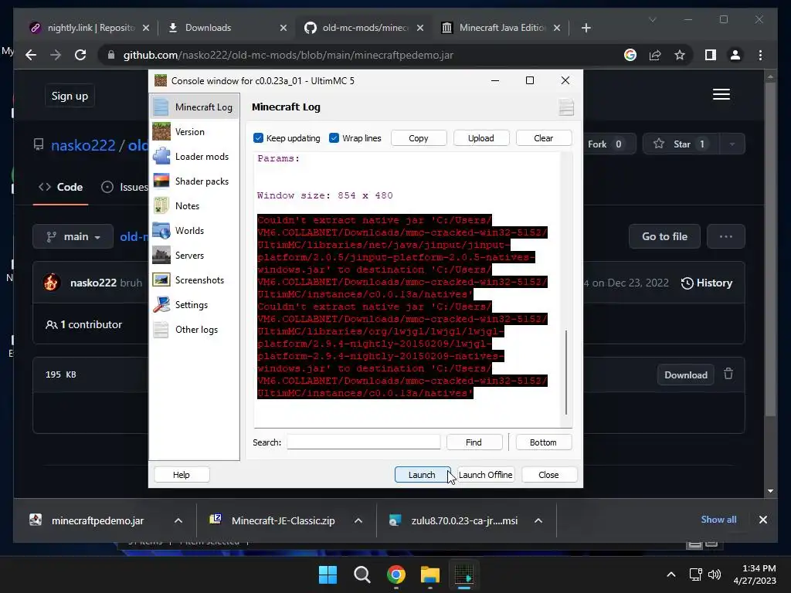
Task: Click the Chrome address bar URL
Action: [288, 55]
